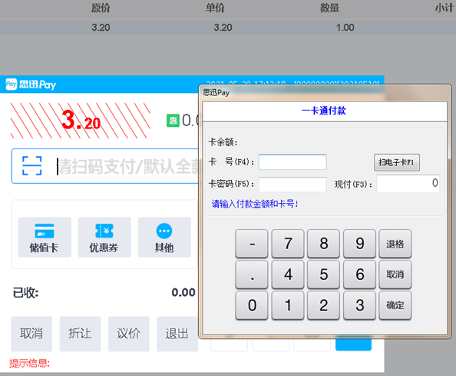Tap the decimal point key
456x376 pixels.
[x=252, y=275]
